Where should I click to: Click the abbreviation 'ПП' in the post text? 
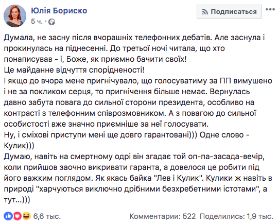click(225, 81)
